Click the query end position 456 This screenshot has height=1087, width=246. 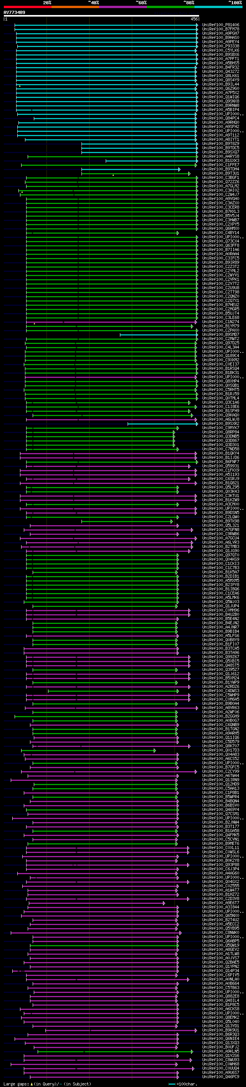click(194, 19)
